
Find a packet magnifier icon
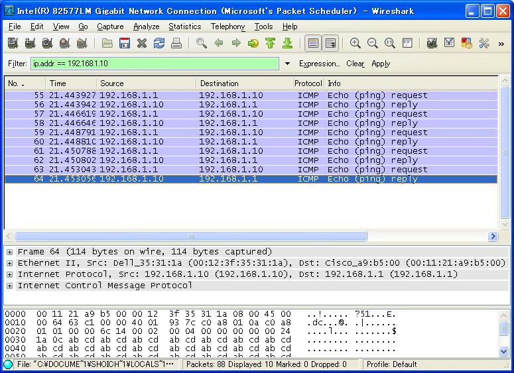(201, 43)
